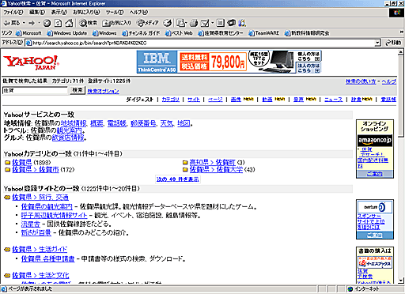Click the Mail toolbar icon

[181, 23]
